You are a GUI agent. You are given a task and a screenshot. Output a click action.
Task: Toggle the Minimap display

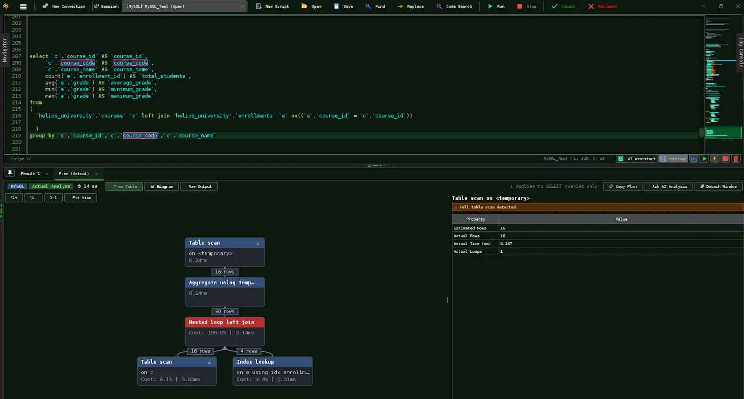coord(673,159)
